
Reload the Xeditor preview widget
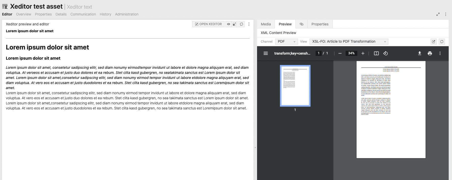coord(241,24)
